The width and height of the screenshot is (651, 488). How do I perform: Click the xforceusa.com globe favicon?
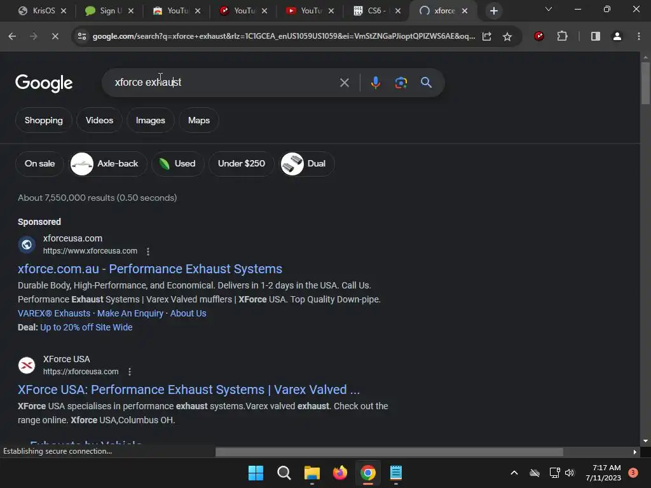pos(27,245)
